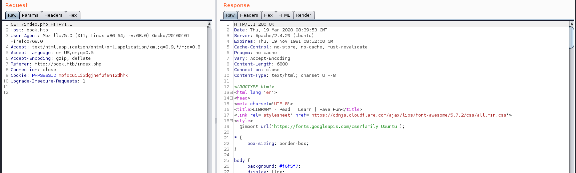Viewport: 576px width, 173px height.
Task: Click the GET /index.php request line
Action: pos(41,24)
